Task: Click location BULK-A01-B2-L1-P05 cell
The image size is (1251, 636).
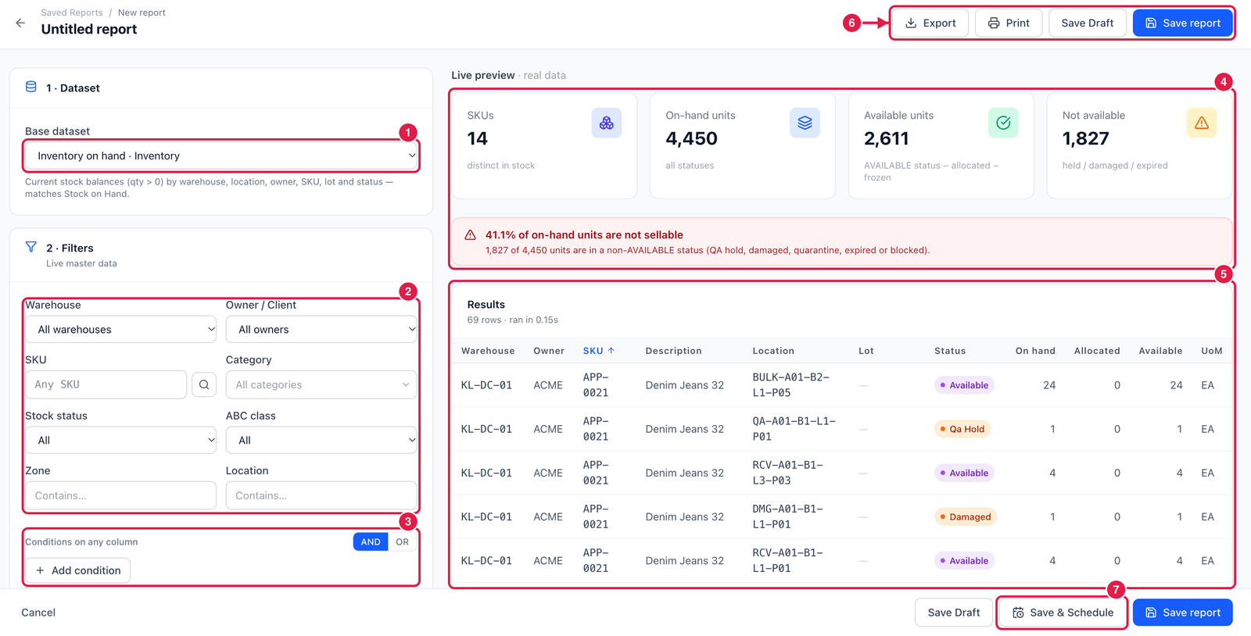Action: click(791, 385)
